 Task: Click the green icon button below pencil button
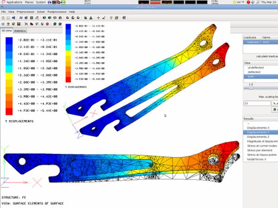click(275, 110)
